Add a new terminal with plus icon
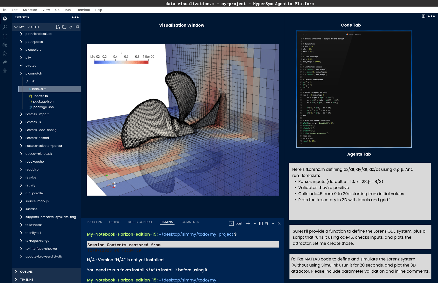 248,223
